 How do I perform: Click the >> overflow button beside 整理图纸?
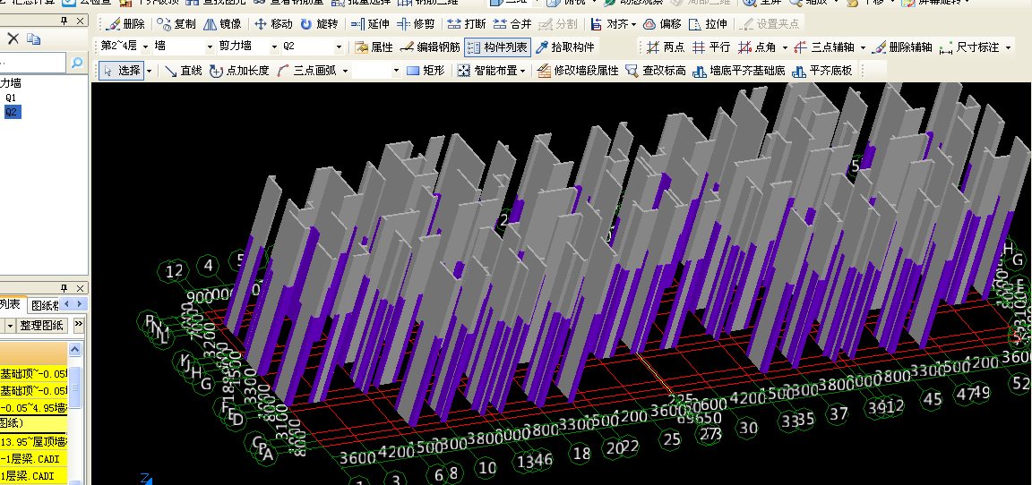(x=78, y=325)
